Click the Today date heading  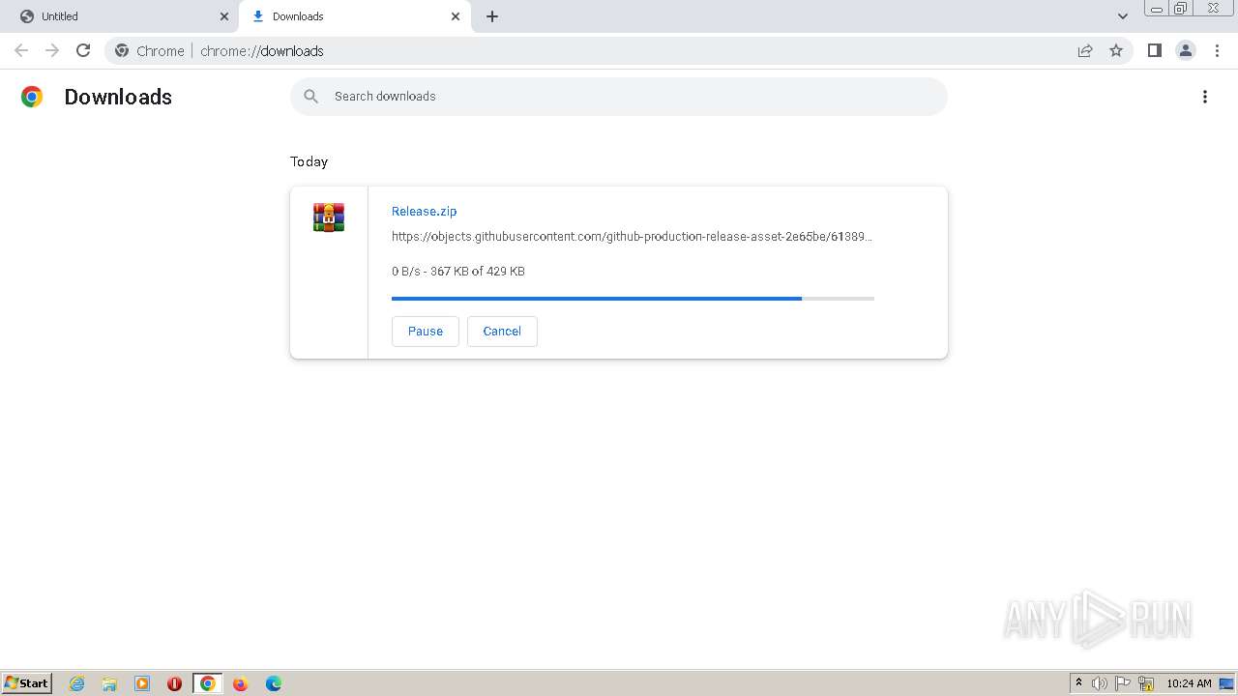[309, 161]
